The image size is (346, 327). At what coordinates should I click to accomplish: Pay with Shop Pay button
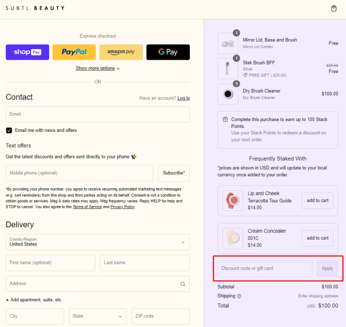point(27,52)
